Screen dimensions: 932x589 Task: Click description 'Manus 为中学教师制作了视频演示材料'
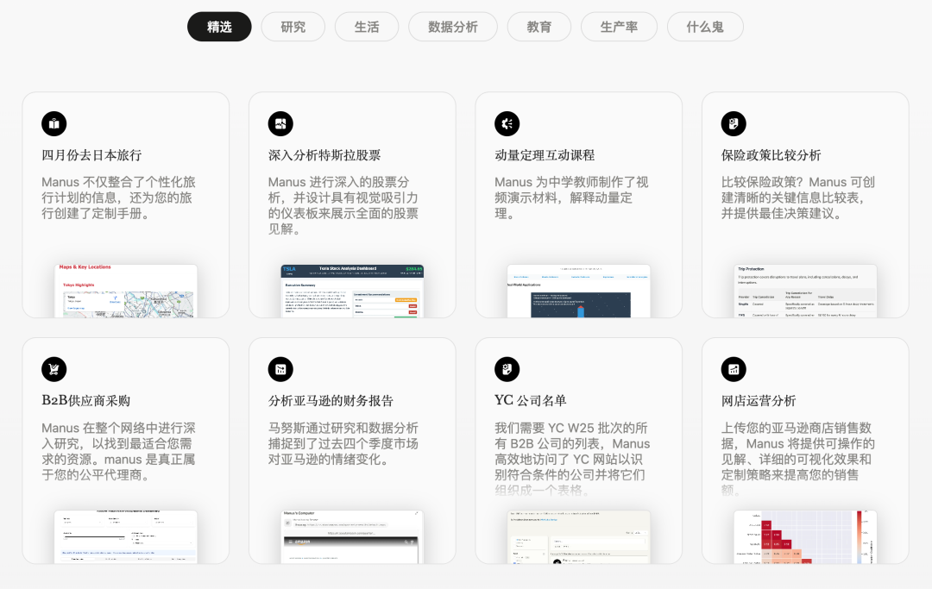(571, 197)
